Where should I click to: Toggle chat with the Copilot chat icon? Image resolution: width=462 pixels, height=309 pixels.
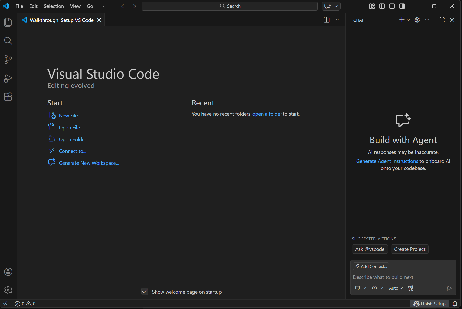point(328,6)
